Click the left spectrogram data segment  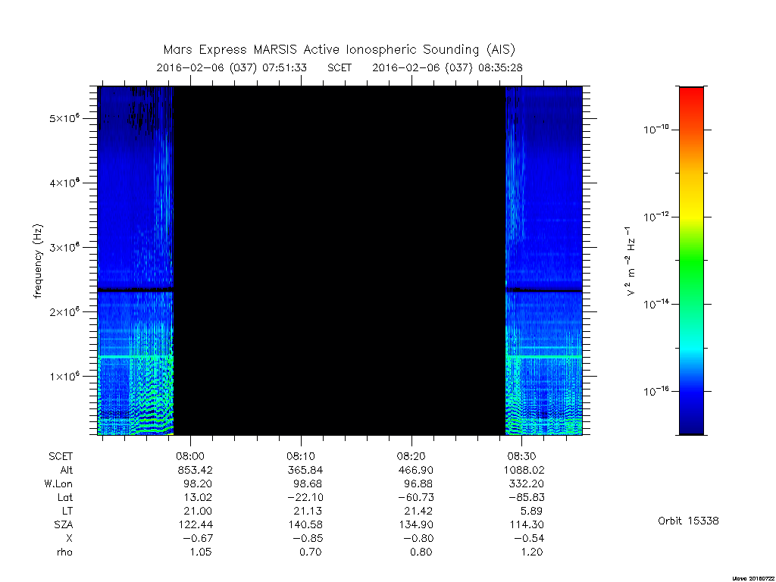[x=136, y=261]
